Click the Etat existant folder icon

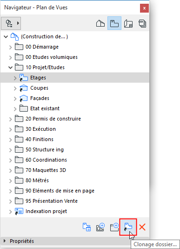24,108
